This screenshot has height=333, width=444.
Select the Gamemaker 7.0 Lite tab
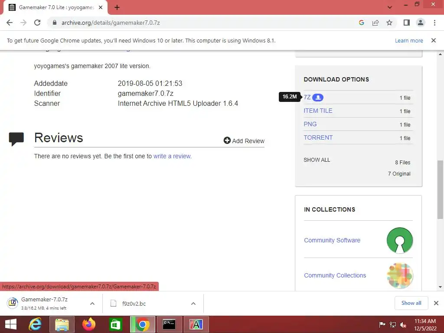pyautogui.click(x=56, y=8)
